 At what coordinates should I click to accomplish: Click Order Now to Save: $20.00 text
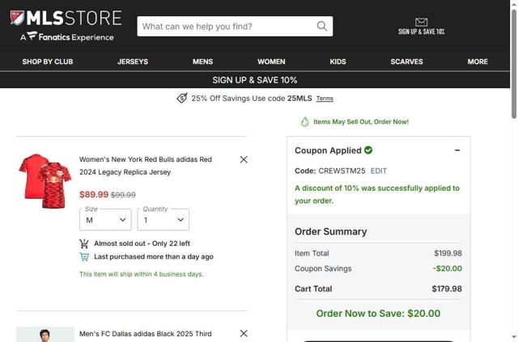coord(378,313)
